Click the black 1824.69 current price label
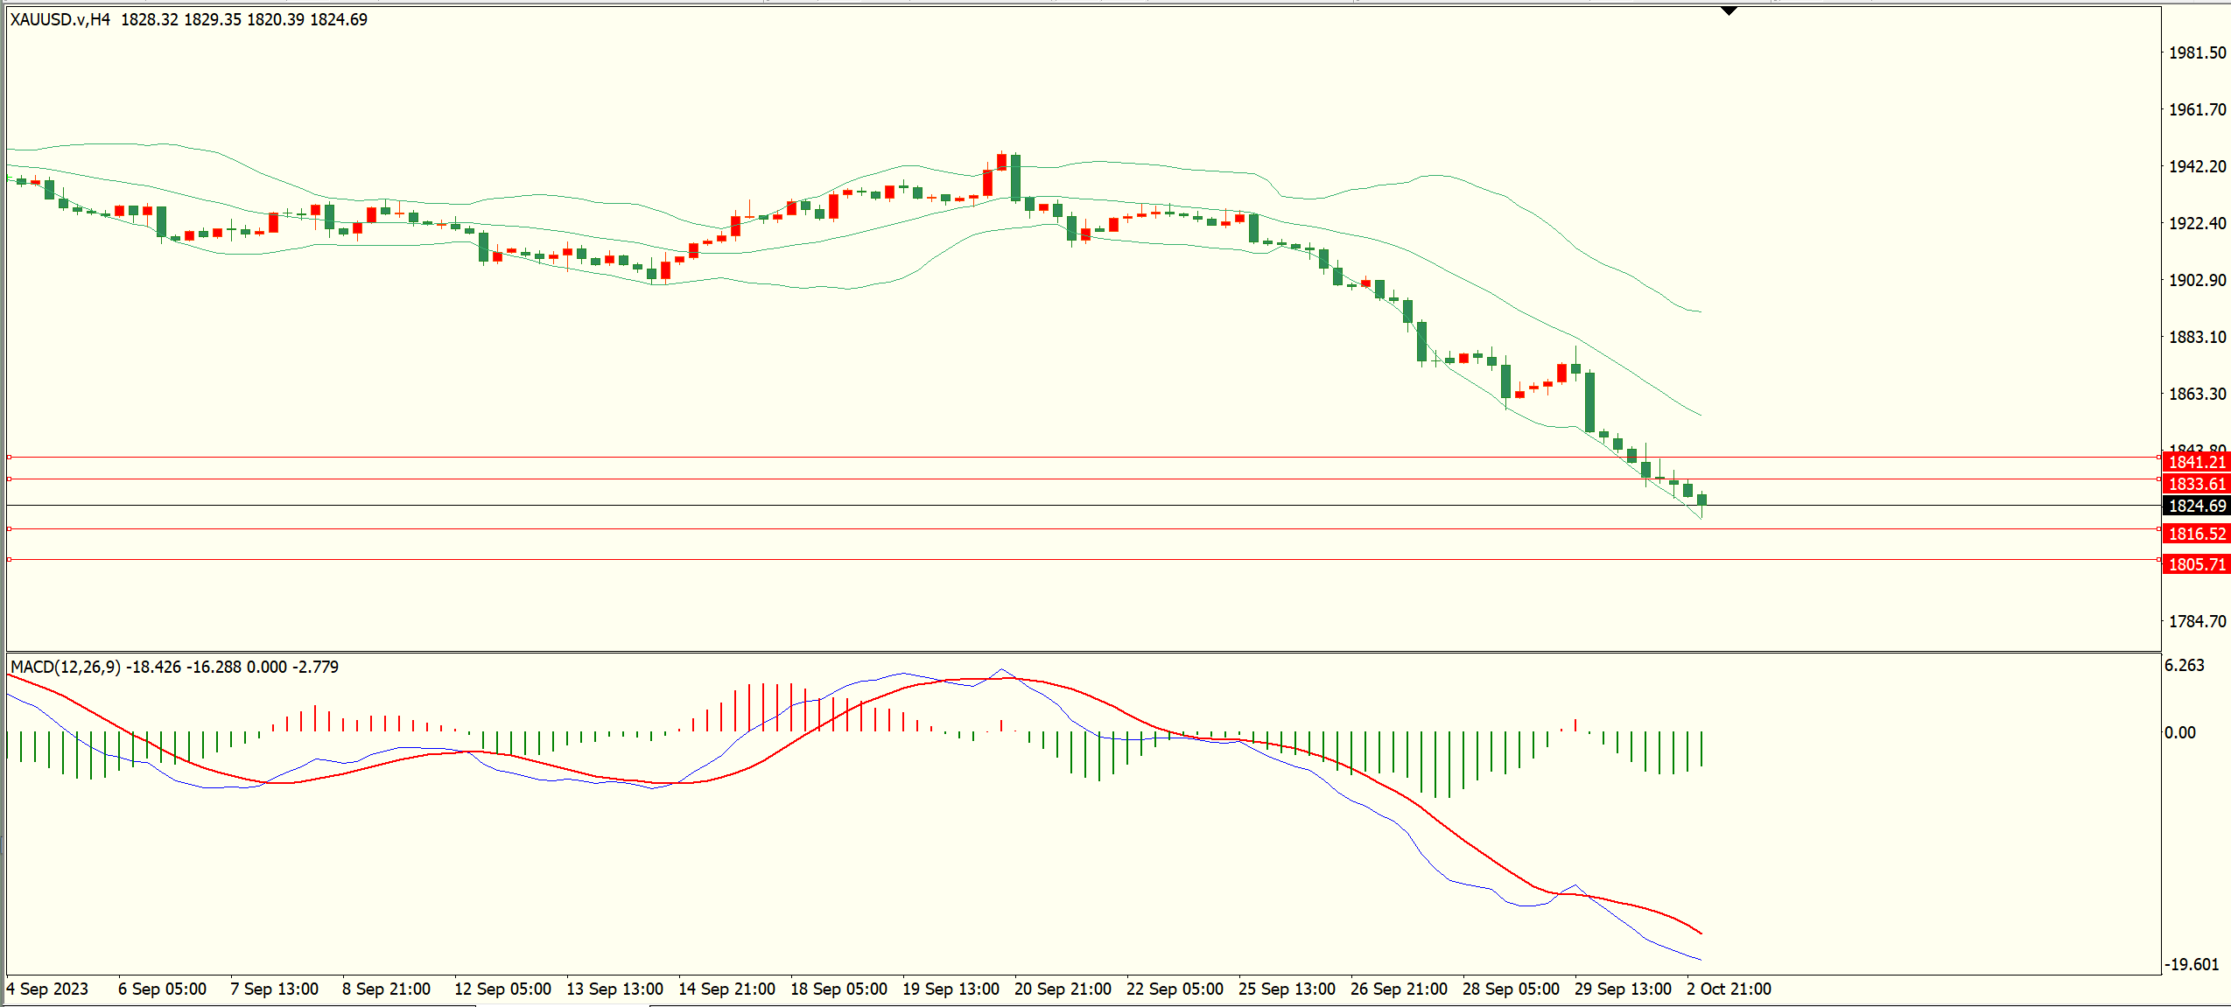Viewport: 2231px width, 1007px height. 2196,506
